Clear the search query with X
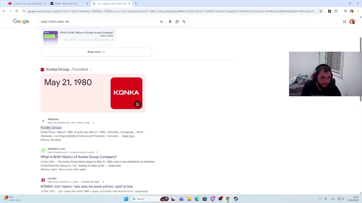This screenshot has width=362, height=203. tap(161, 22)
